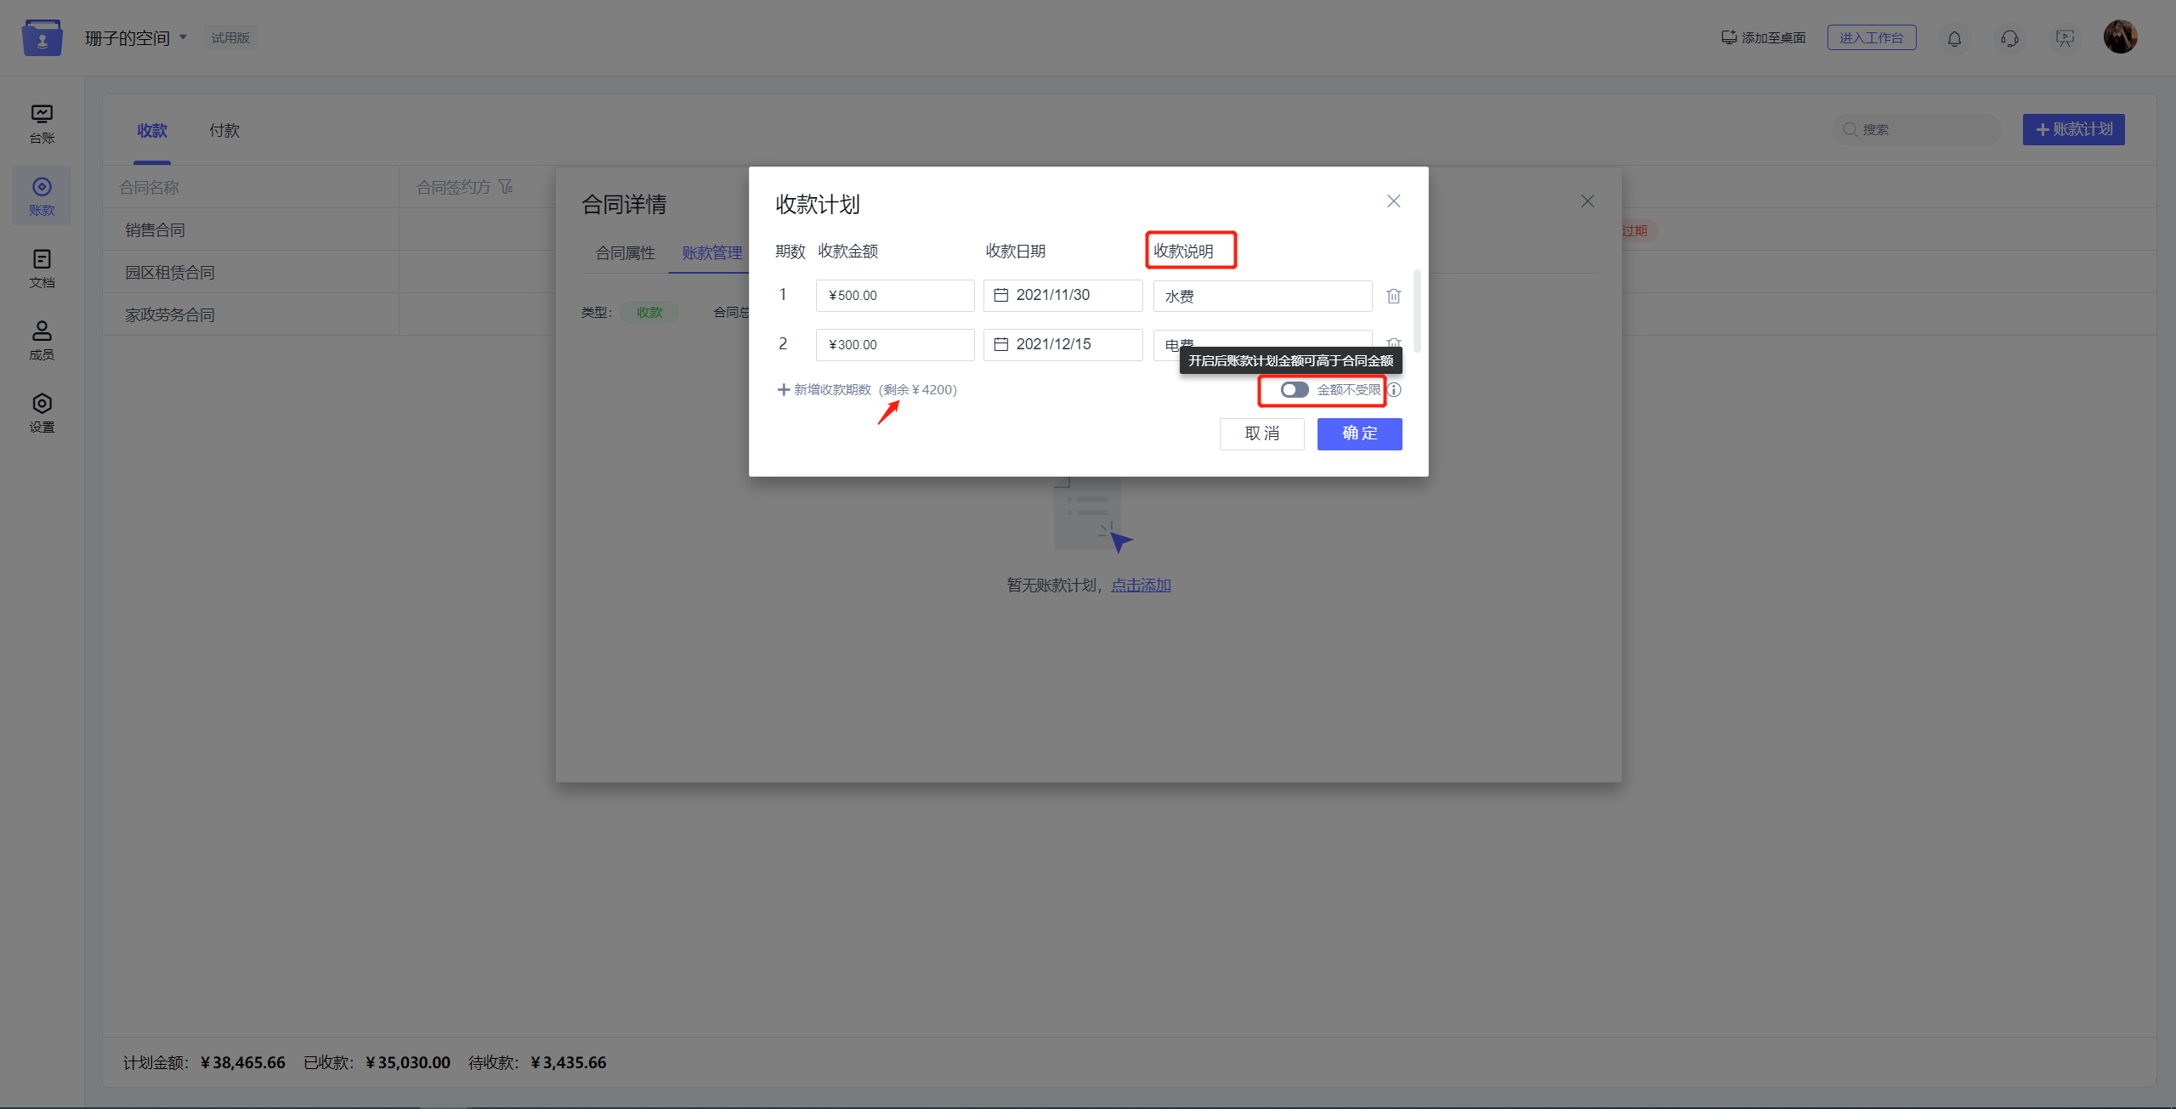Edit the 水费 description field
2176x1109 pixels.
[x=1262, y=296]
